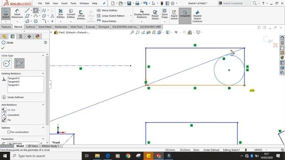This screenshot has height=160, width=285.
Task: Open the Weldments tab
Action: [x=61, y=27]
